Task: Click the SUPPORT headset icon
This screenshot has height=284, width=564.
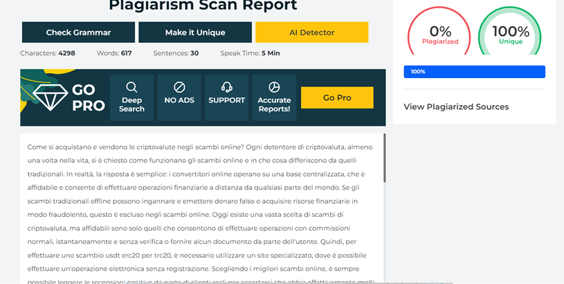Action: (226, 88)
